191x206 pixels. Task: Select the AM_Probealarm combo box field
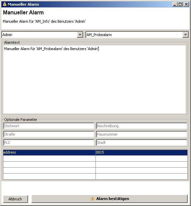137,35
